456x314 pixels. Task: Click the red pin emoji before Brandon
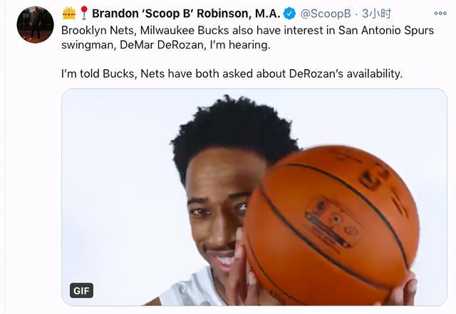click(x=84, y=13)
